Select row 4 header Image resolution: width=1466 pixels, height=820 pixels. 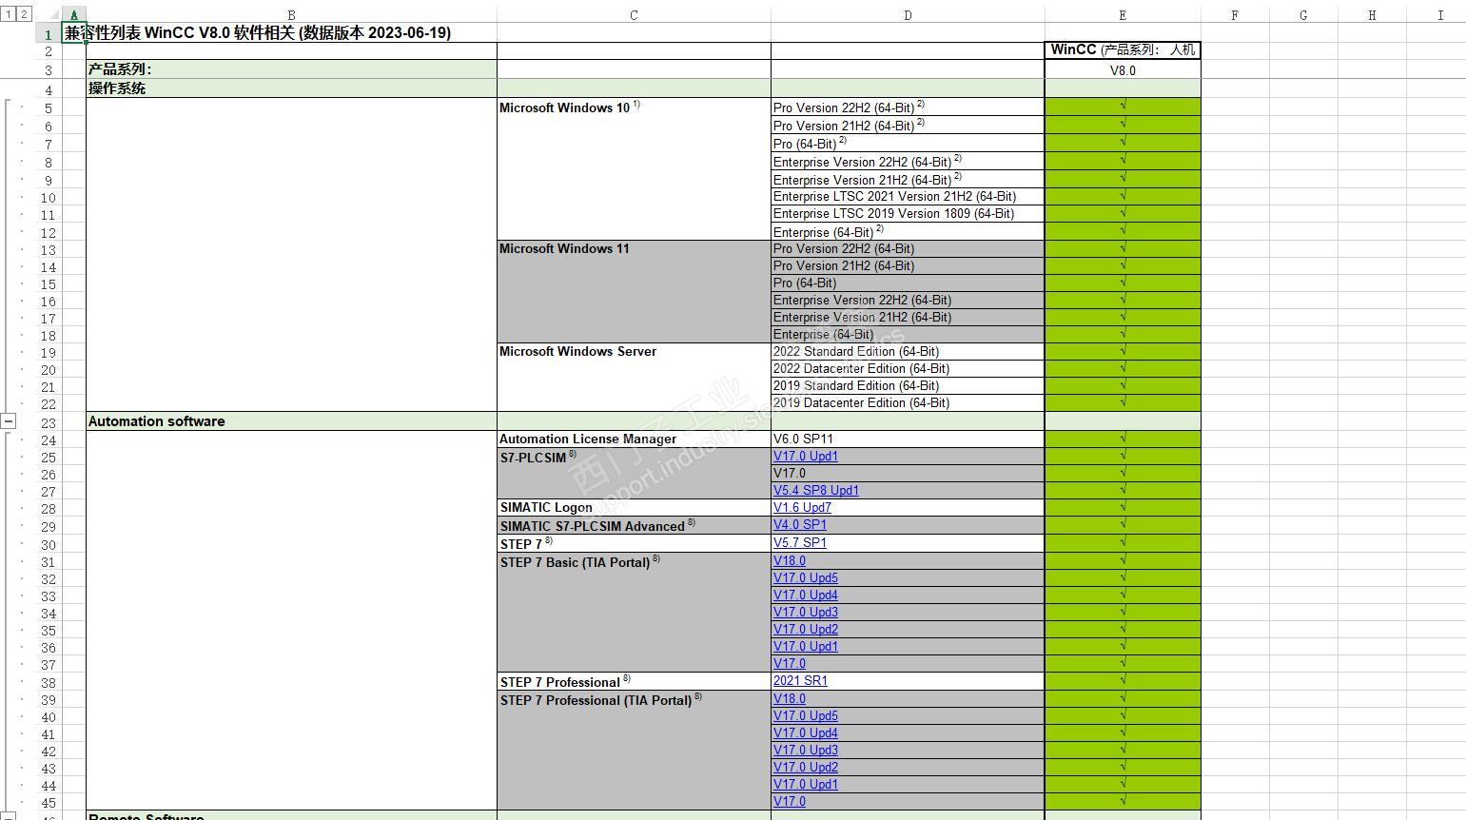point(49,88)
